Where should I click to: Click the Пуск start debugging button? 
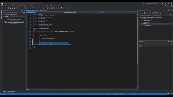click(43, 8)
